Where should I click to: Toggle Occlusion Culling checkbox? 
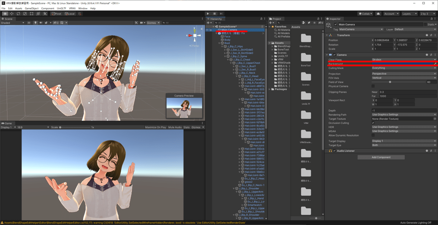[373, 123]
